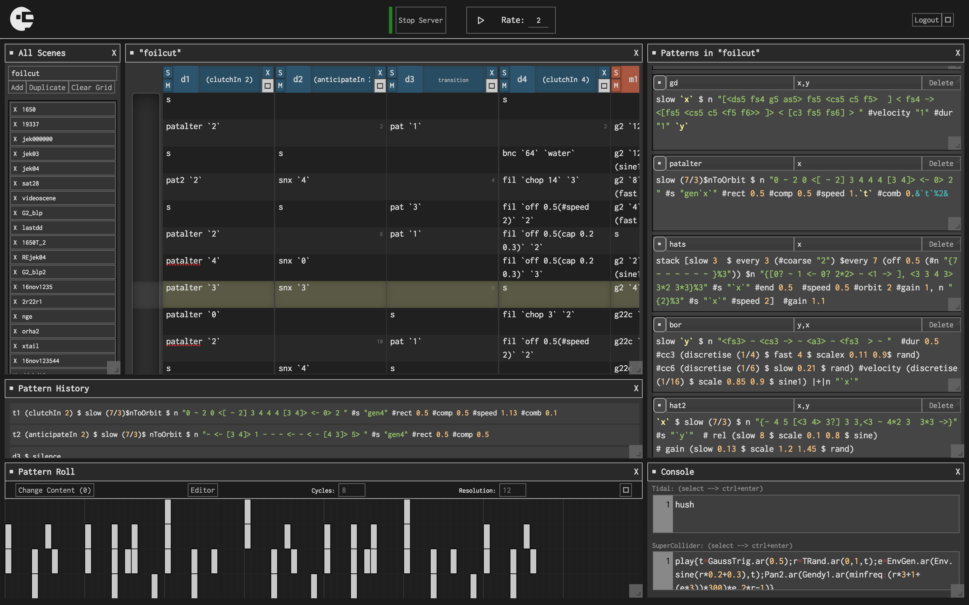Collapse the hats pattern with its square toggle
Viewport: 969px width, 605px height.
click(659, 244)
